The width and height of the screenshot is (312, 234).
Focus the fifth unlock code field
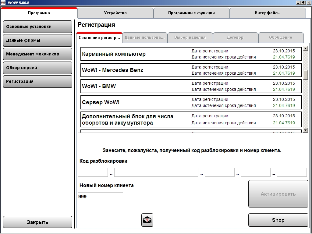click(292, 172)
